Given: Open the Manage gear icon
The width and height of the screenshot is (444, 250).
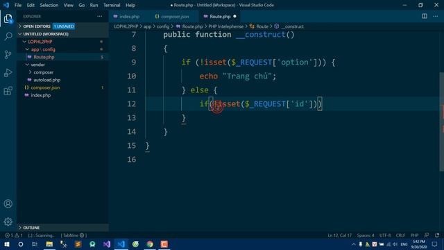Looking at the screenshot, I should pos(8,222).
